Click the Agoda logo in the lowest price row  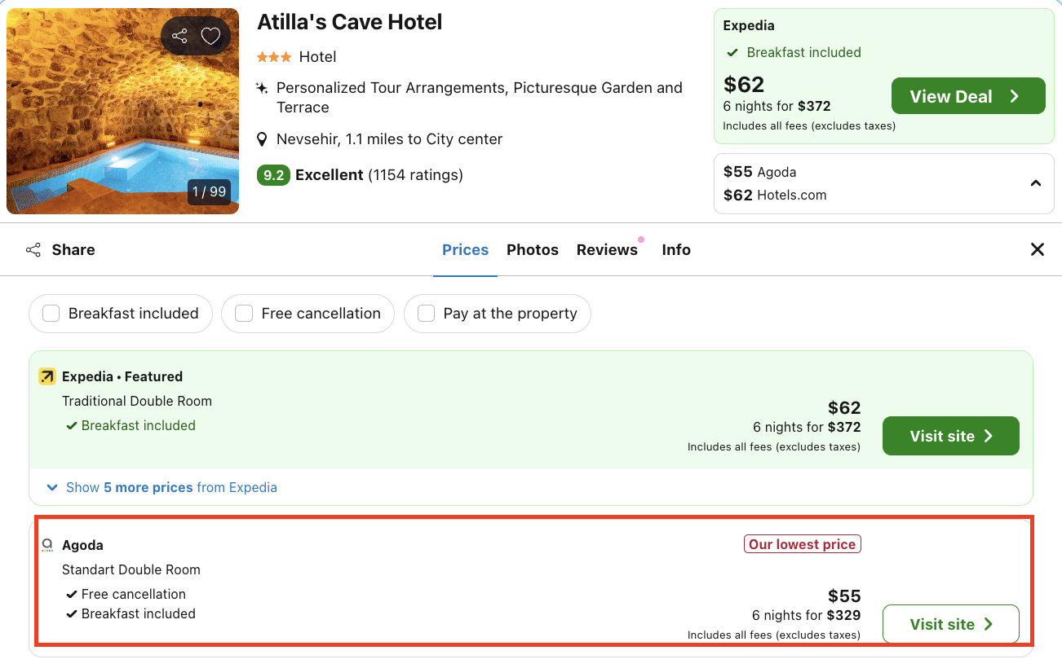(47, 544)
